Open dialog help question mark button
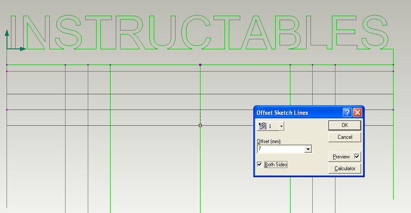Screen dimensions: 411x213 click(347, 113)
